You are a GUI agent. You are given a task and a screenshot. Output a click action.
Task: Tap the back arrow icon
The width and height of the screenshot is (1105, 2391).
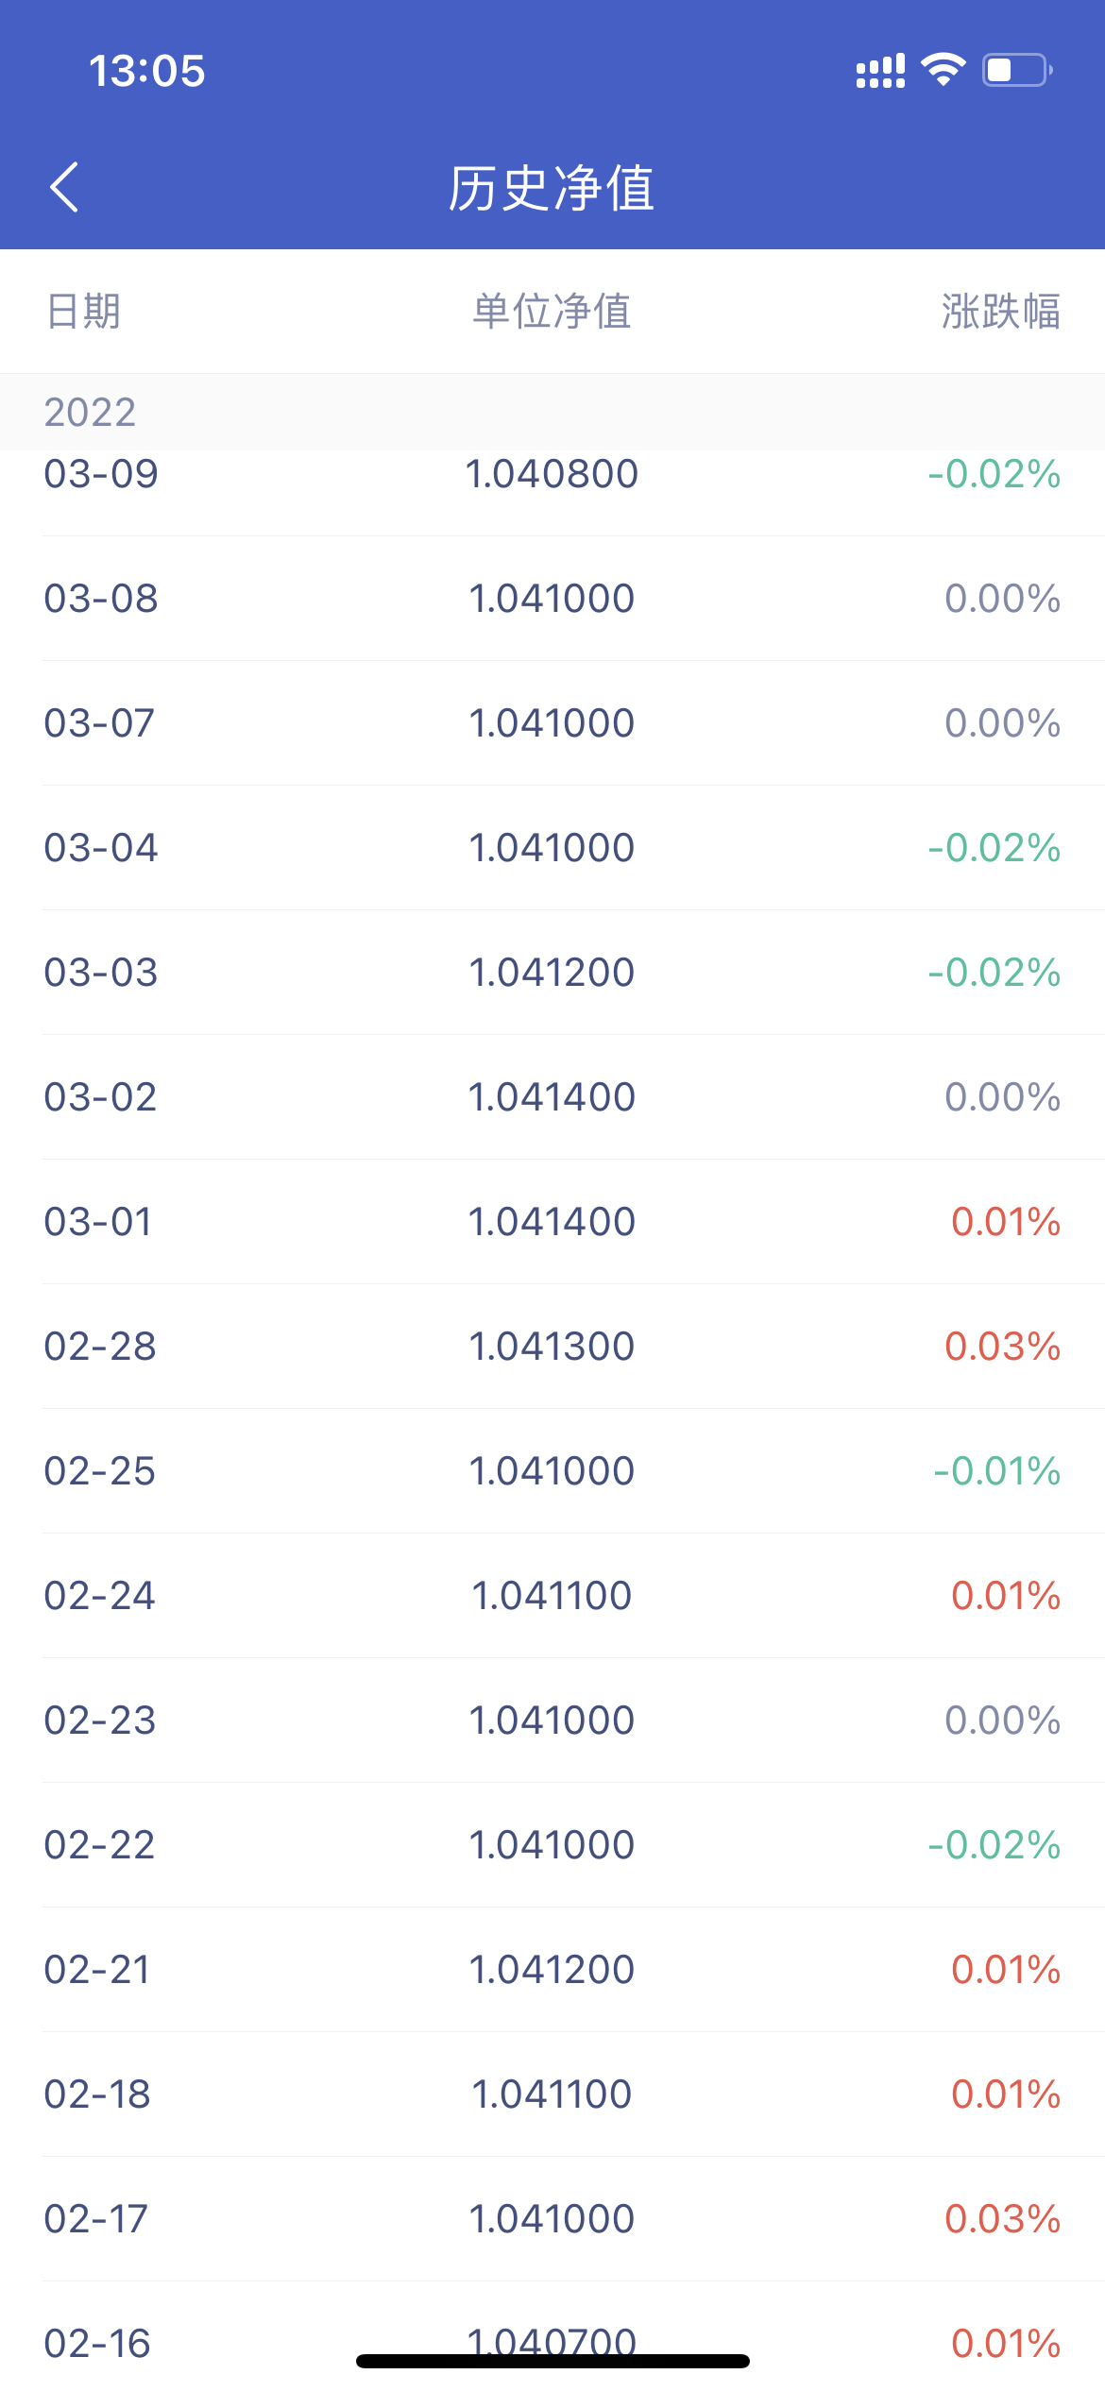[x=64, y=187]
